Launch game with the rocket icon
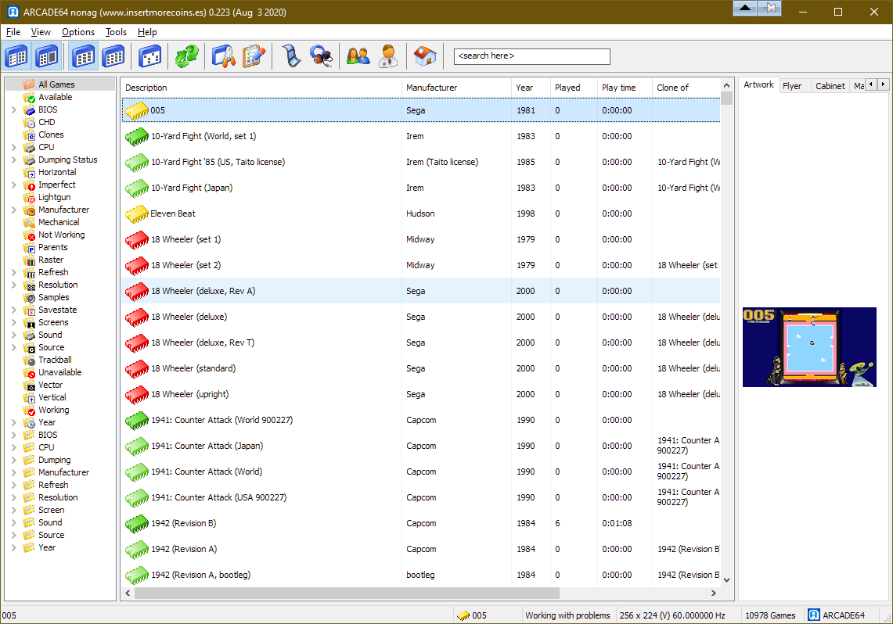This screenshot has width=893, height=624. click(224, 56)
